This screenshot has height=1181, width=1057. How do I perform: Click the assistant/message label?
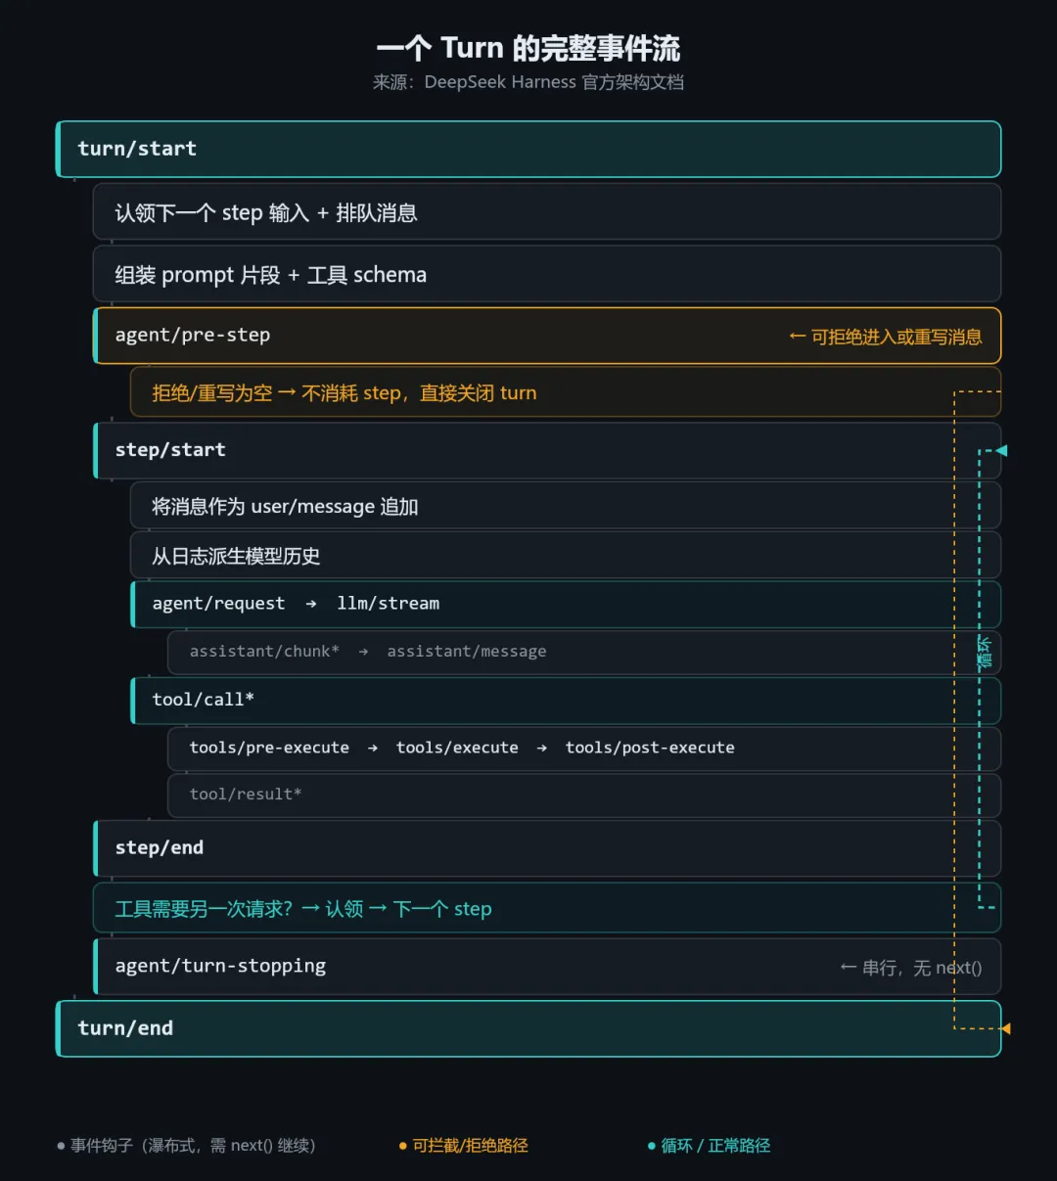pyautogui.click(x=467, y=652)
